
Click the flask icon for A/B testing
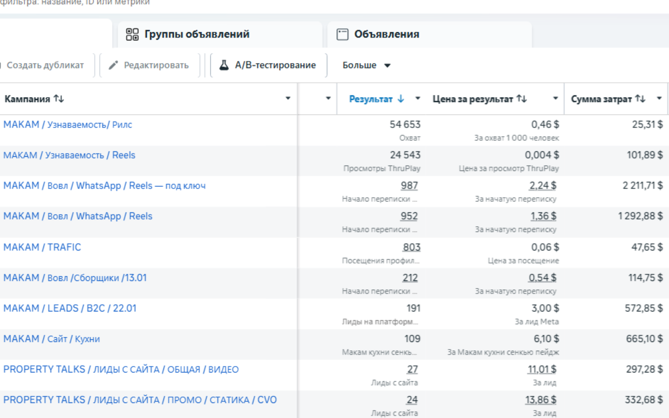[x=224, y=65]
